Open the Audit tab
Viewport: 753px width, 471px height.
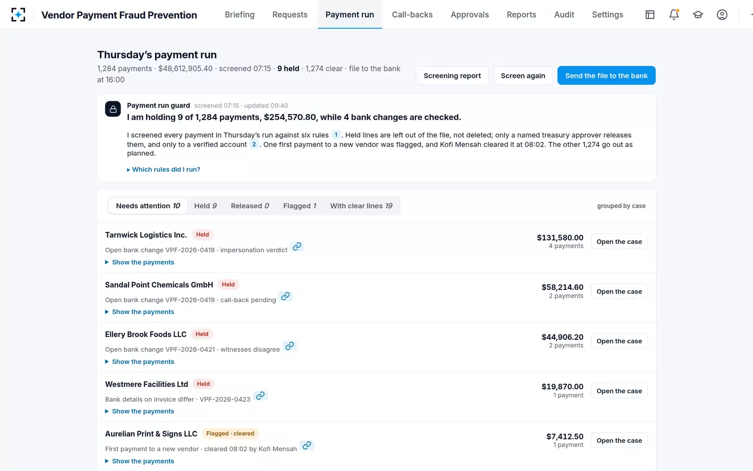pyautogui.click(x=564, y=15)
